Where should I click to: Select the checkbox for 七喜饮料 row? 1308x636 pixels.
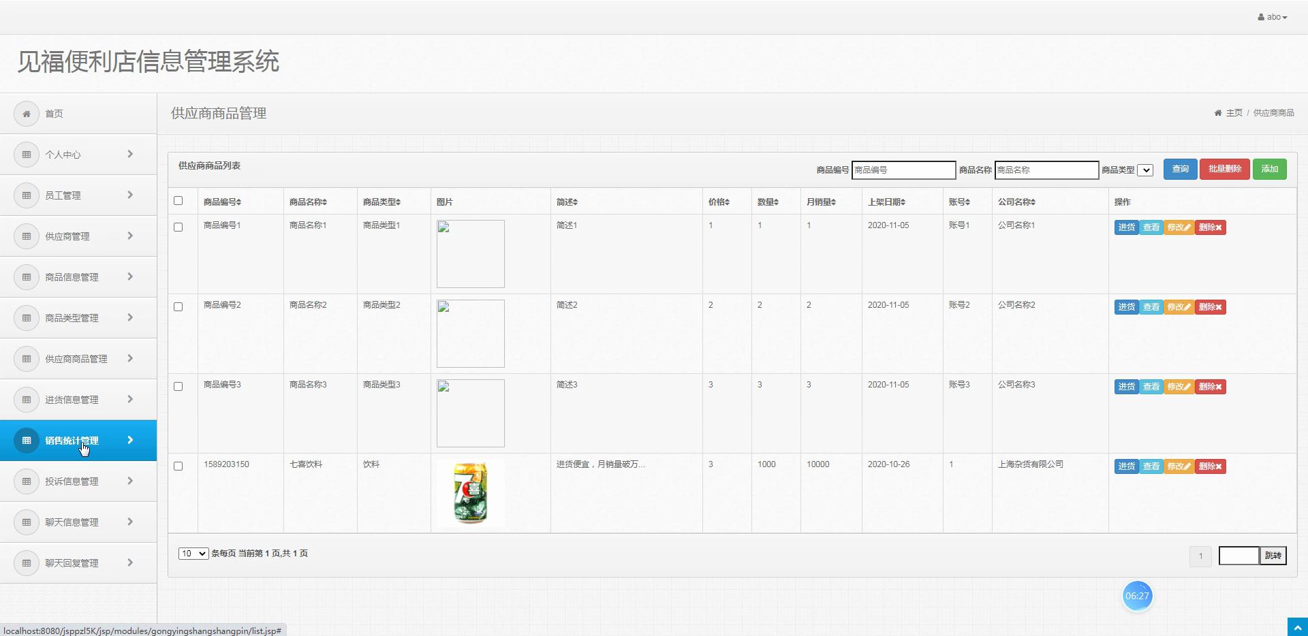178,466
